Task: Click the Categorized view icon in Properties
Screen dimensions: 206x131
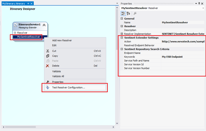Action: pyautogui.click(x=123, y=13)
